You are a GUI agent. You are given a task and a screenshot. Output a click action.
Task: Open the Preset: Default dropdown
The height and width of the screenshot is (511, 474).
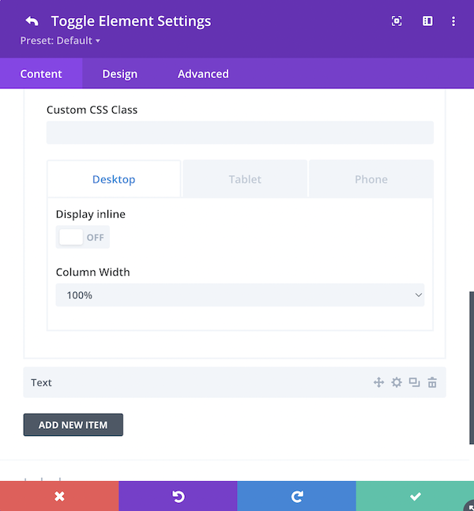click(60, 41)
